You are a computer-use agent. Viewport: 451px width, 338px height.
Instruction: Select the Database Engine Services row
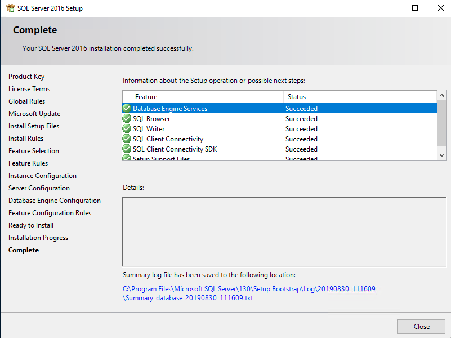(x=225, y=109)
